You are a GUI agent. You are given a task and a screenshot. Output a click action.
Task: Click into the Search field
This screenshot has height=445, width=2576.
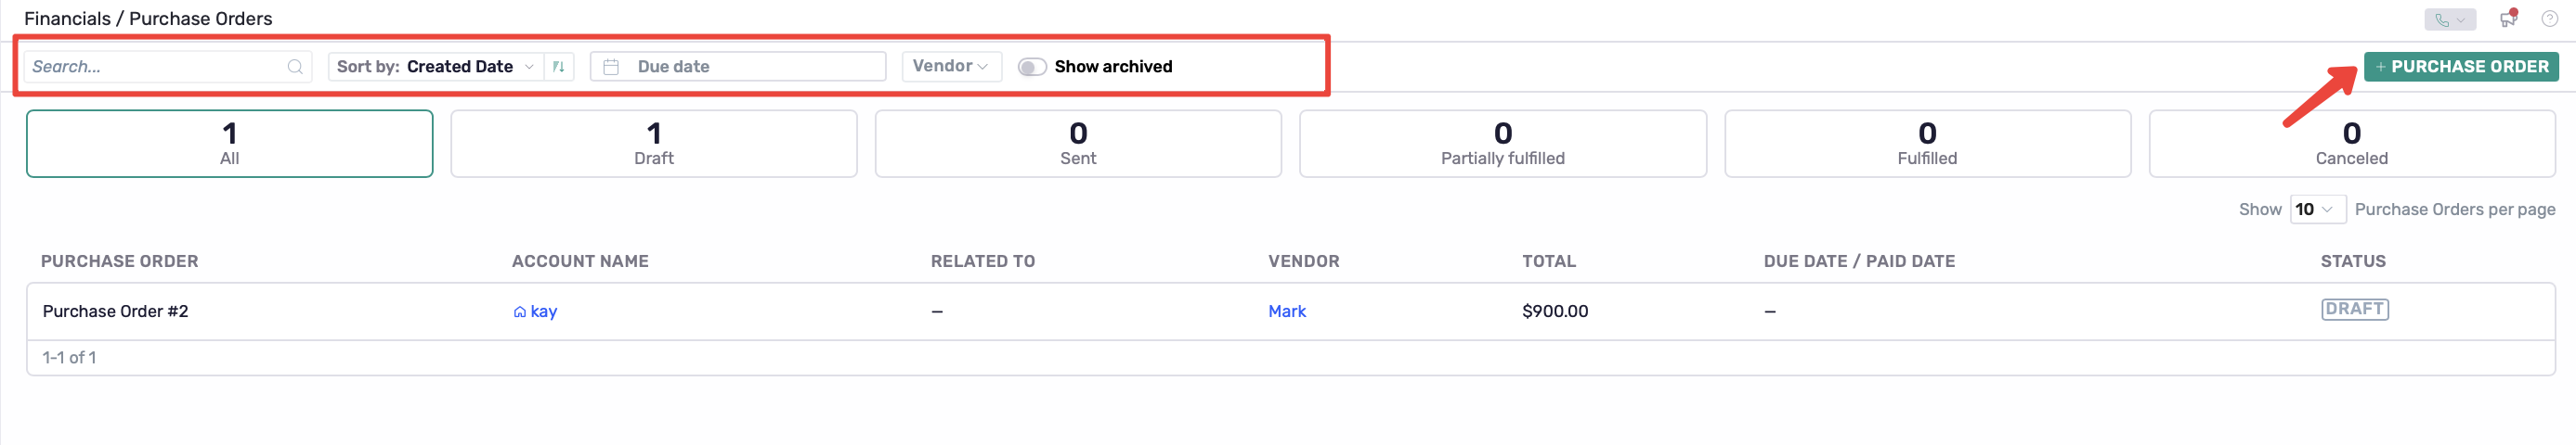click(x=155, y=67)
